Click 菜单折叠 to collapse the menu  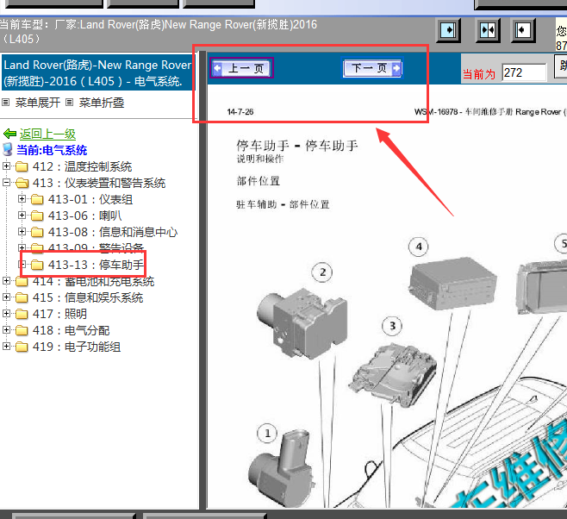pos(102,103)
